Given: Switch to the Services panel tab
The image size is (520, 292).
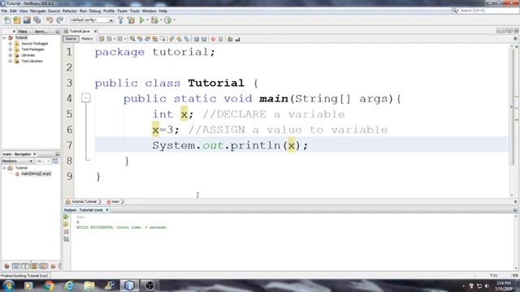Looking at the screenshot, I should coord(41,32).
